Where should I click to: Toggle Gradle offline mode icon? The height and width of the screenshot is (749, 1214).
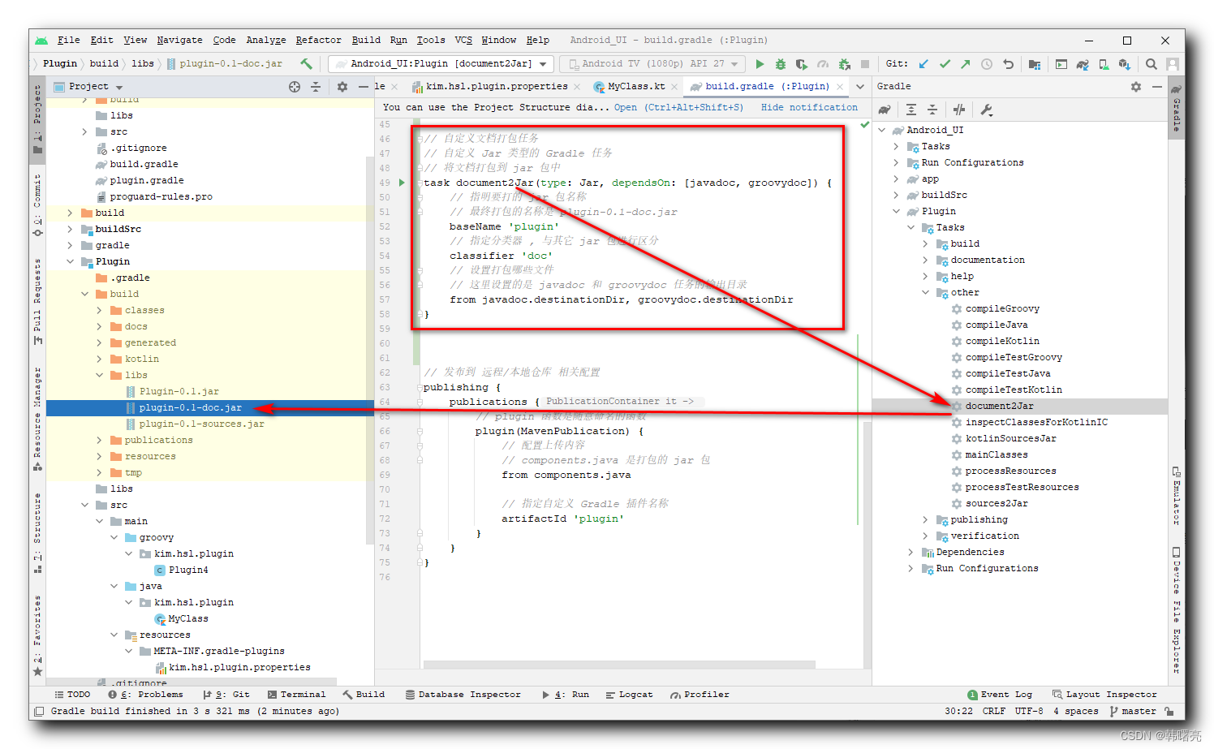tap(959, 110)
